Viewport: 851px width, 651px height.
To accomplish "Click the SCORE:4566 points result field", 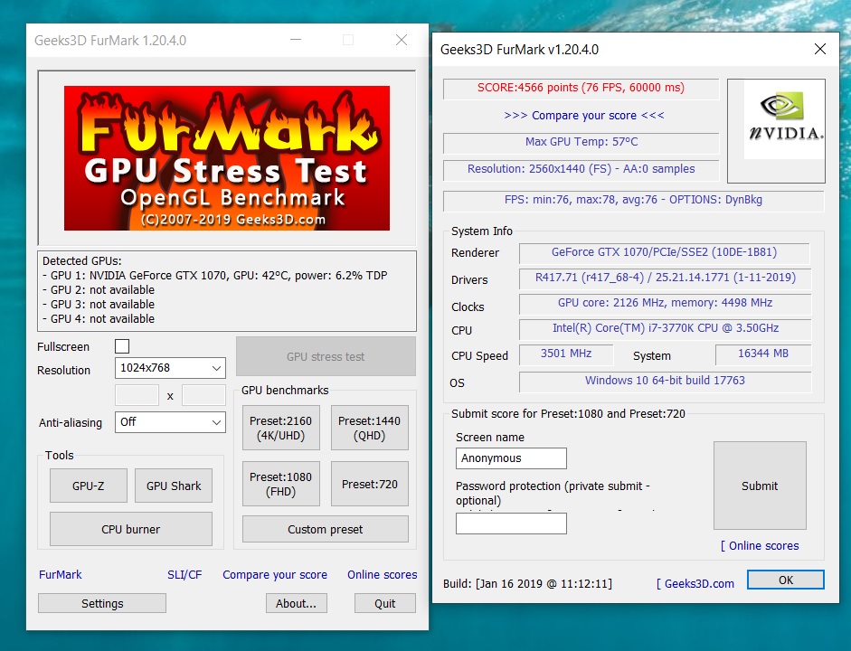I will (581, 88).
